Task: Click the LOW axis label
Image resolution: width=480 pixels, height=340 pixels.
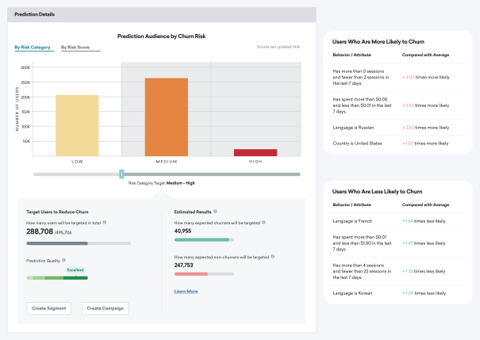Action: click(77, 162)
